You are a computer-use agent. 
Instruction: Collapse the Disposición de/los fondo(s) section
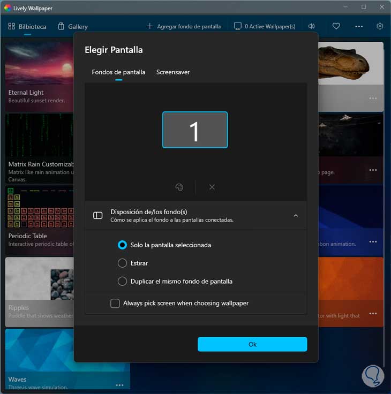coord(296,216)
